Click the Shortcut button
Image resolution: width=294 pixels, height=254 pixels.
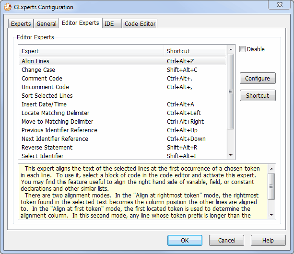(258, 95)
